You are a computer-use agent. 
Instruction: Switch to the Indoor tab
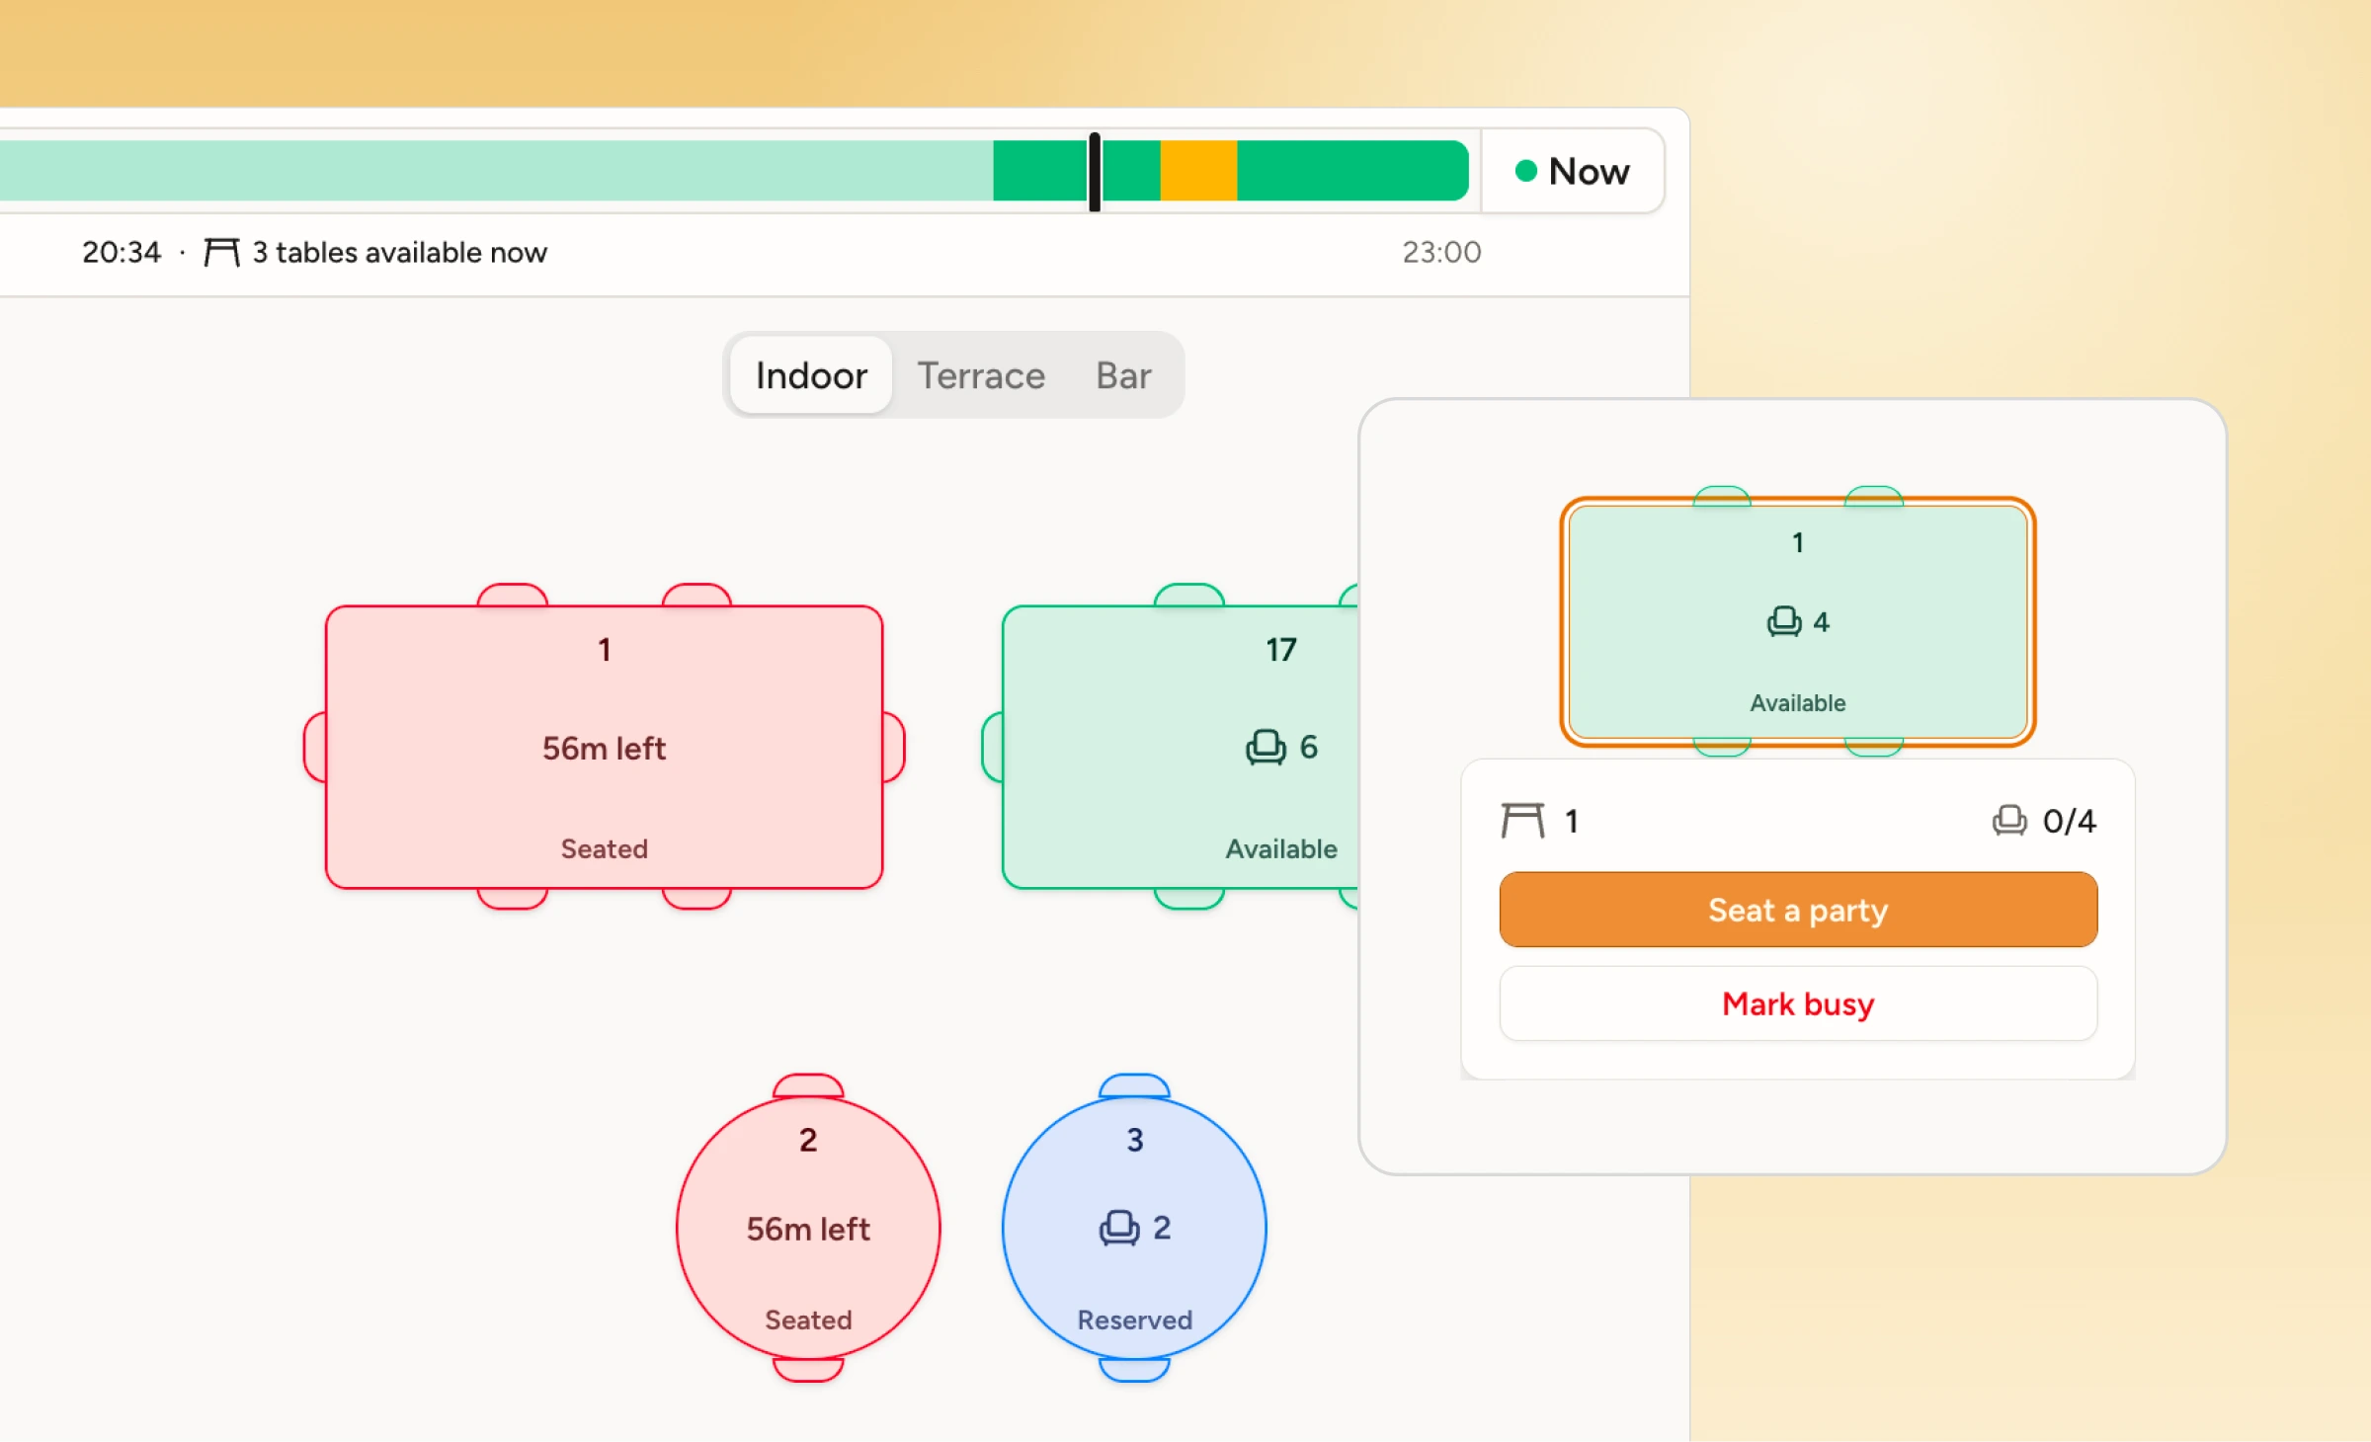click(811, 375)
